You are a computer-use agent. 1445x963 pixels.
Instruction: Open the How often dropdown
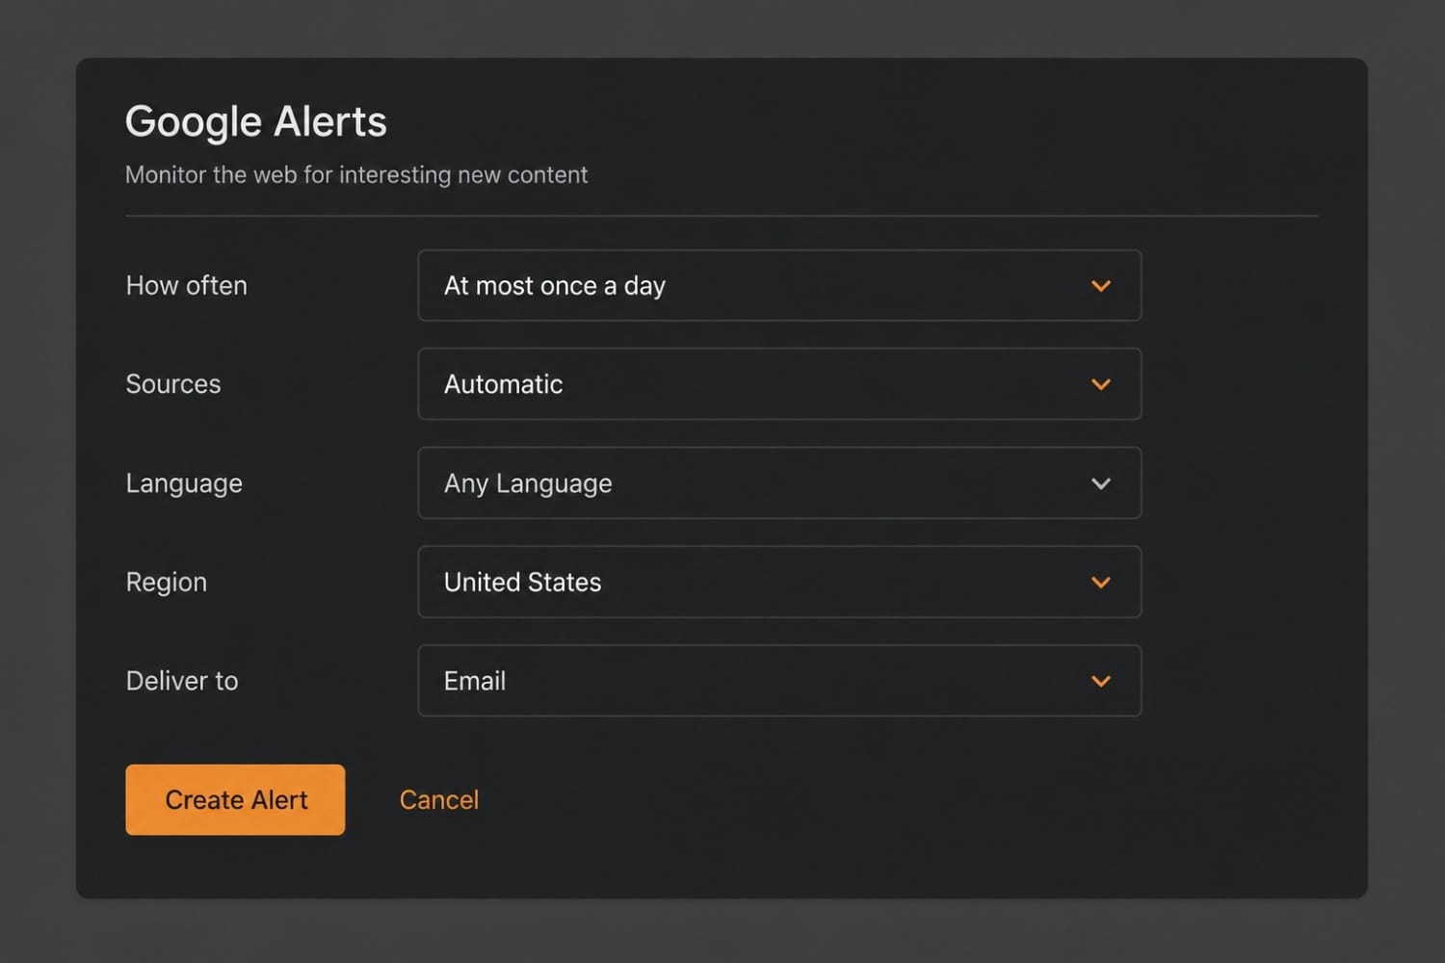[x=779, y=285]
